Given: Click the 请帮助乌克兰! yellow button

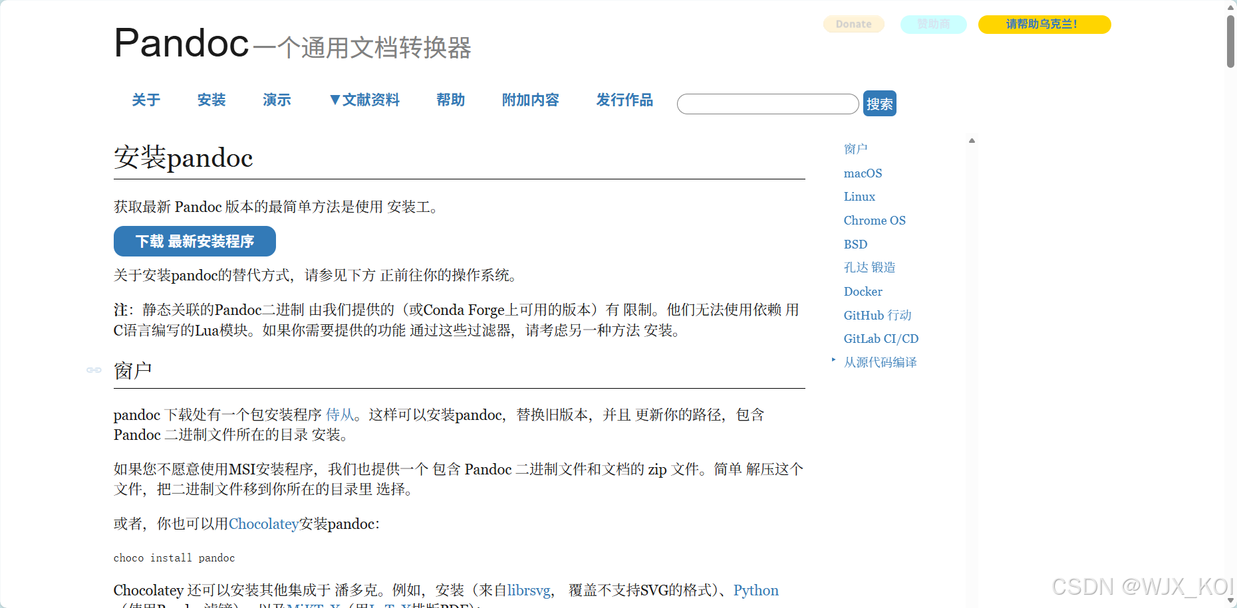Looking at the screenshot, I should pyautogui.click(x=1044, y=24).
